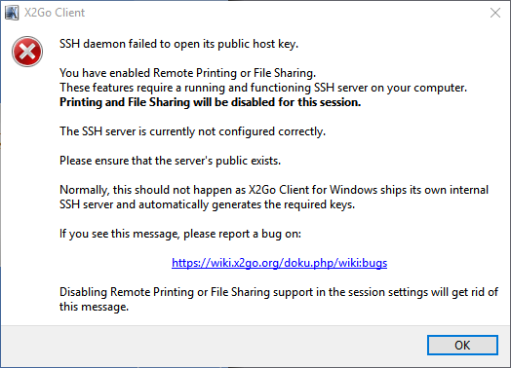This screenshot has width=511, height=368.
Task: Click the 'SSH daemon failed to open' heading line
Action: coord(178,44)
